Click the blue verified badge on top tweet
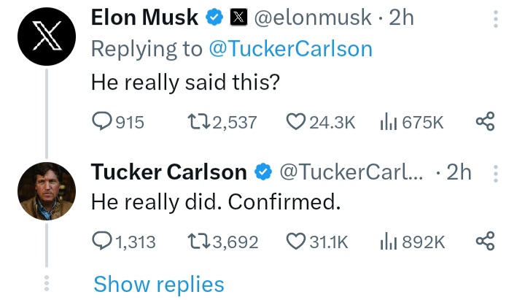The height and width of the screenshot is (300, 525). 214,18
